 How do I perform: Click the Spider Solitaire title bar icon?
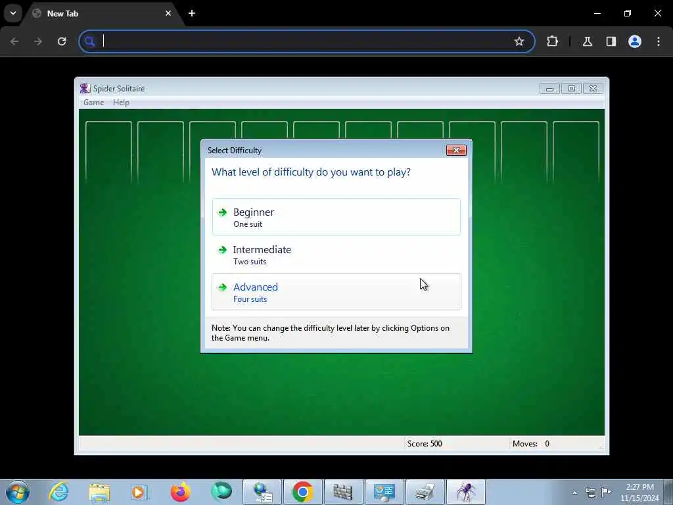click(85, 89)
